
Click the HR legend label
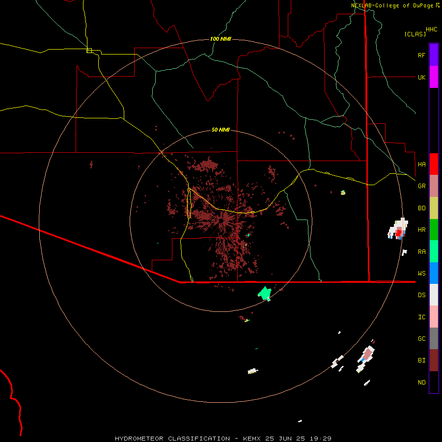(x=421, y=230)
